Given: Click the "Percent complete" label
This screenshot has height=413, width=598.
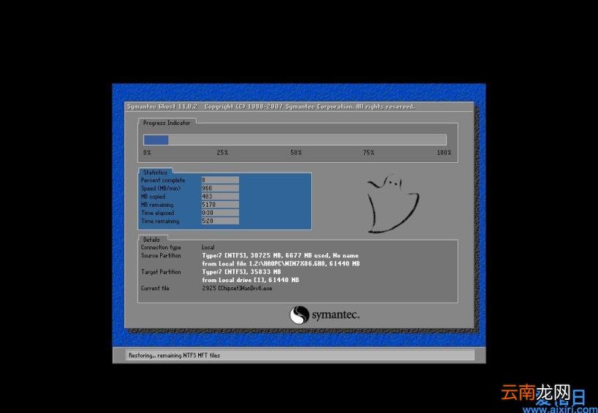Looking at the screenshot, I should click(163, 180).
